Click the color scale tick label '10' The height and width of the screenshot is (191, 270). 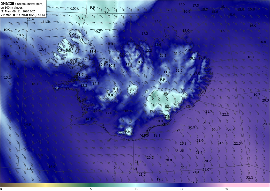tap(136, 189)
